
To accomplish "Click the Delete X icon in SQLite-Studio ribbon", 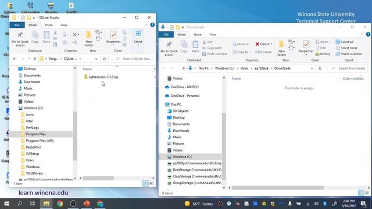I will tap(74, 35).
